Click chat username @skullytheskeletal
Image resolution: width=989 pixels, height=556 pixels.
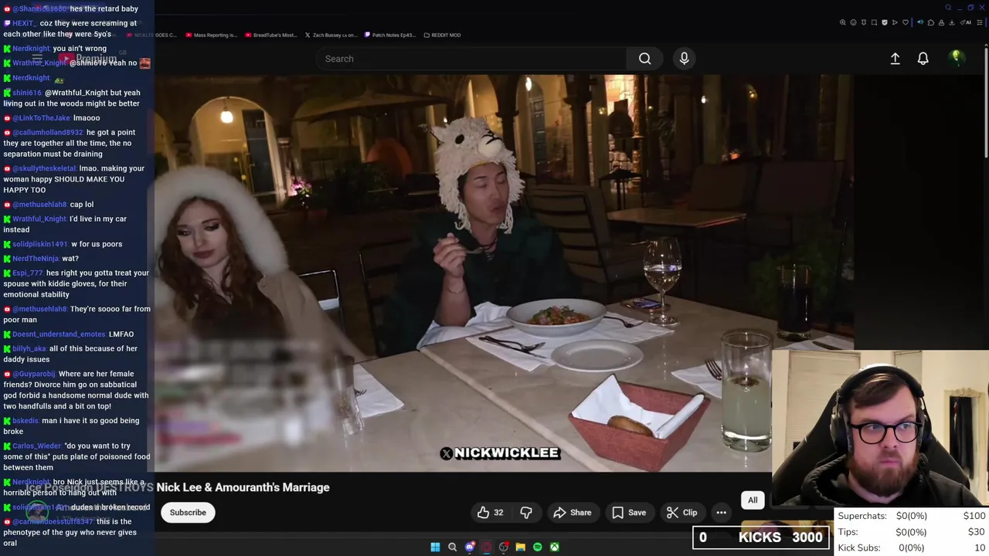[44, 168]
